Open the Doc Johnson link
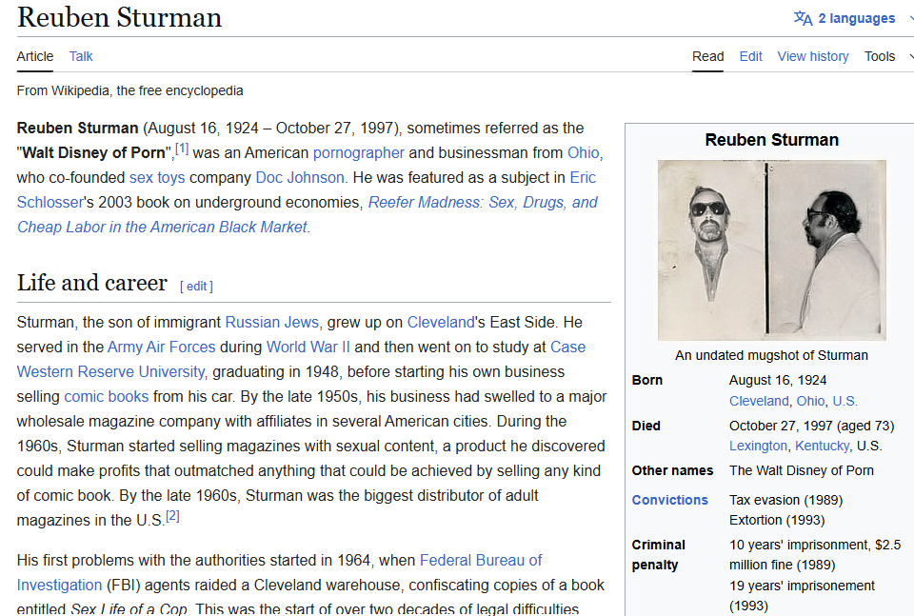Image resolution: width=914 pixels, height=616 pixels. coord(300,178)
